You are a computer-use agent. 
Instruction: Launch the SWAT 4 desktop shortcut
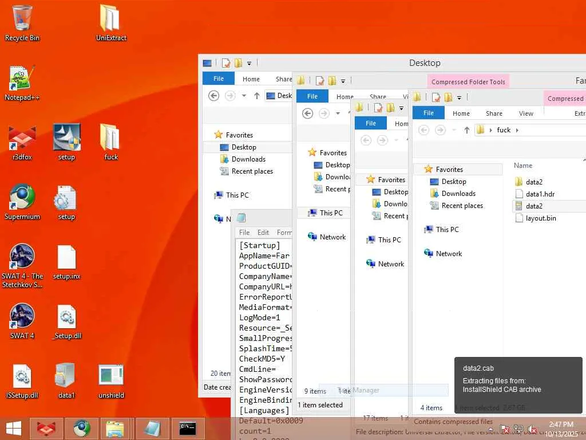click(x=22, y=321)
